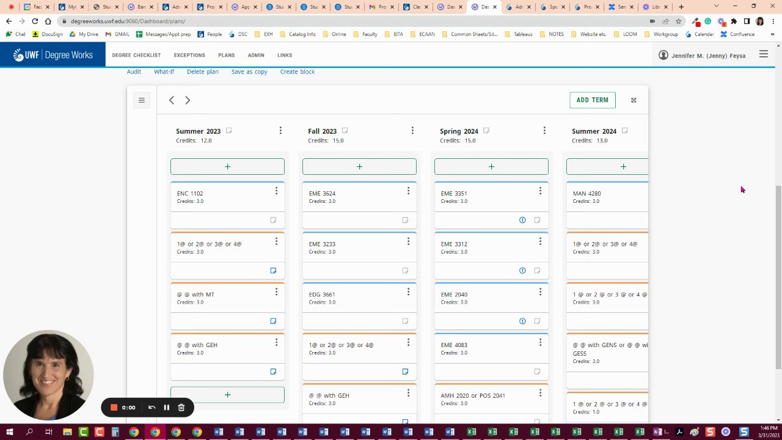Screen dimensions: 782x440
Task: Open Windows Start menu
Action: point(10,432)
